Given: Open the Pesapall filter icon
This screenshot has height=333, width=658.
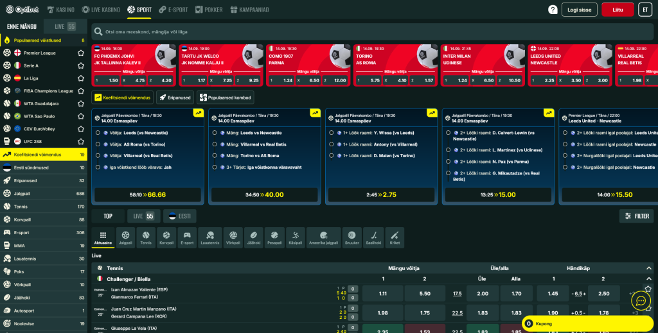Looking at the screenshot, I should coord(274,237).
